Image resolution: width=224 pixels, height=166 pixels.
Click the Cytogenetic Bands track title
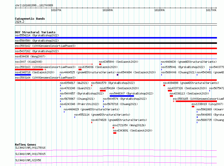pyautogui.click(x=30, y=19)
